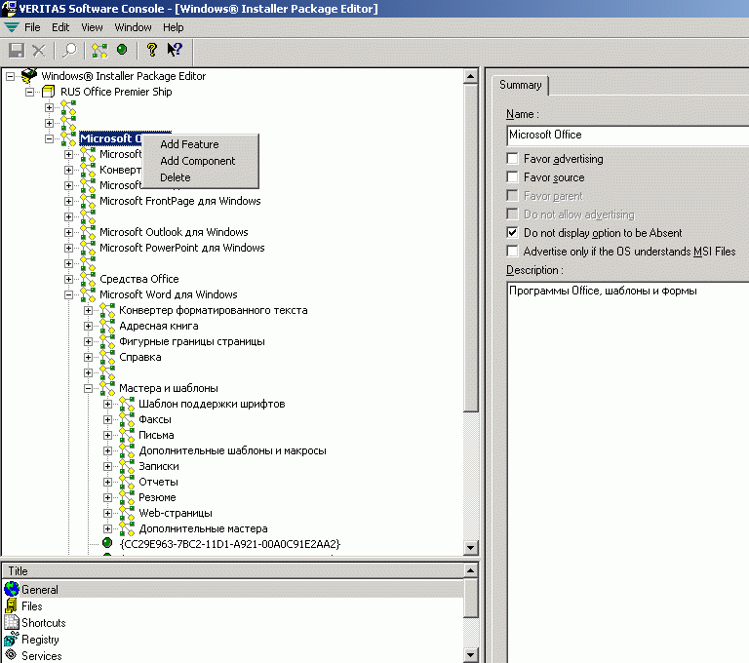749x663 pixels.
Task: Click the Name field containing Microsoft Office
Action: pyautogui.click(x=628, y=135)
